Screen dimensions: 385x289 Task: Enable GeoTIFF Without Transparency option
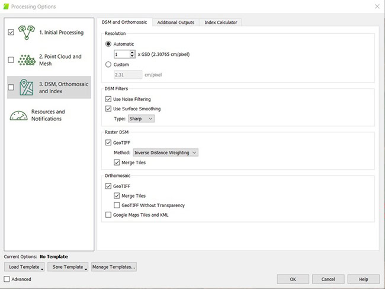(117, 205)
